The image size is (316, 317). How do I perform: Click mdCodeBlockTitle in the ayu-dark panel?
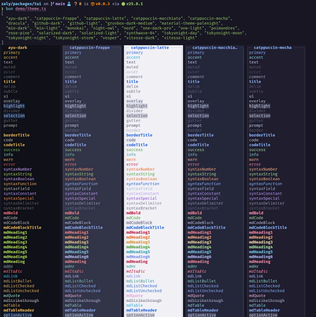(22, 227)
